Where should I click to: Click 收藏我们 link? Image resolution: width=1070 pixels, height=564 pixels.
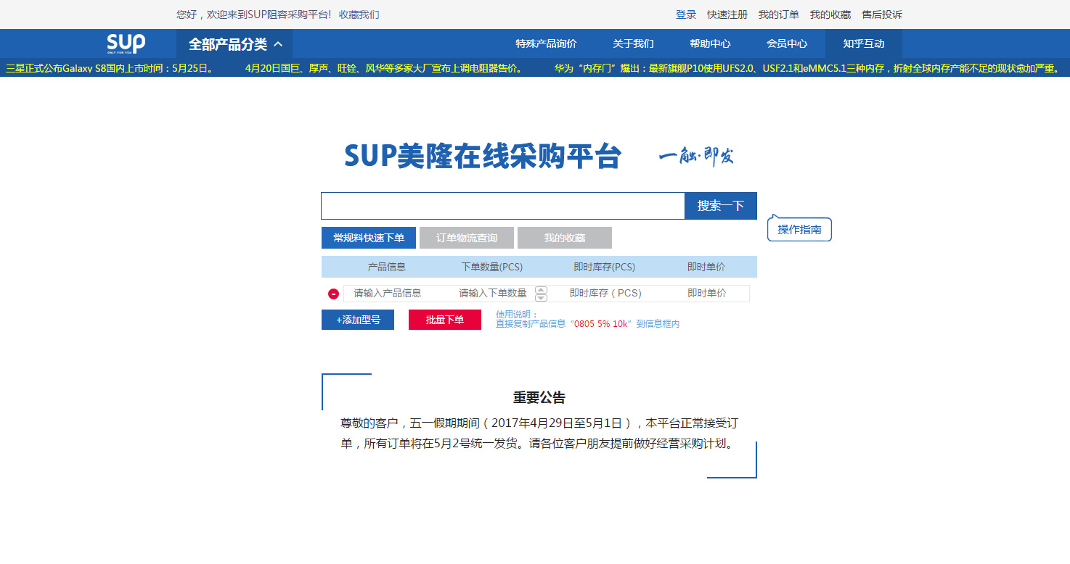[x=359, y=14]
